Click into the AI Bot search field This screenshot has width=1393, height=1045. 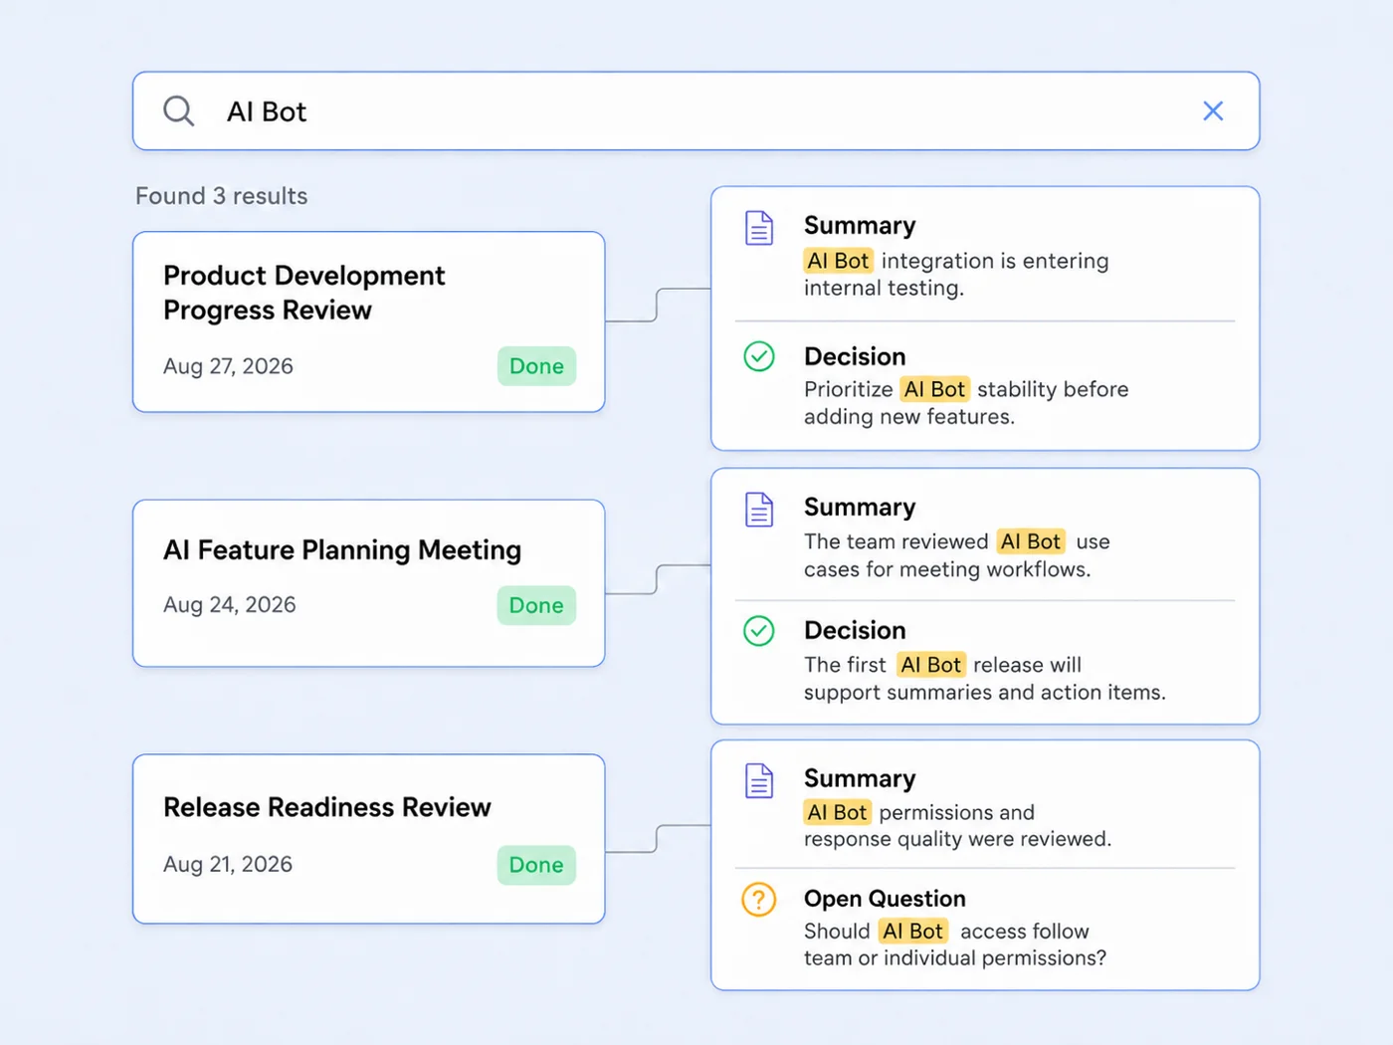[696, 110]
